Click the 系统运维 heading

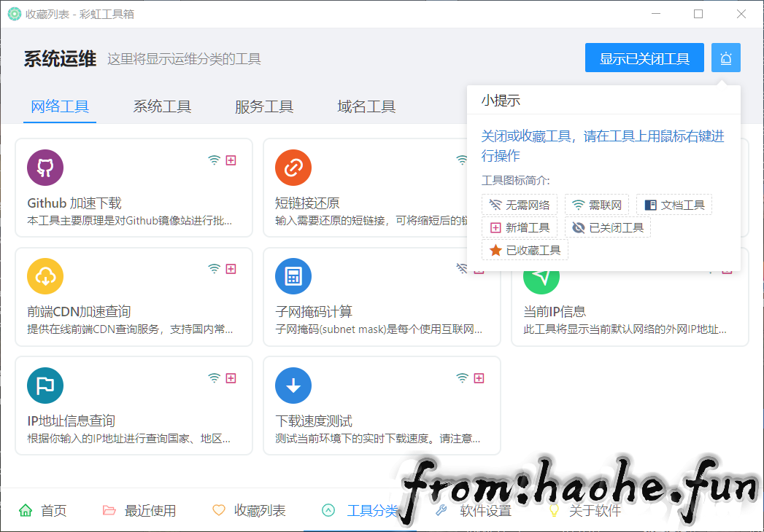pyautogui.click(x=60, y=59)
